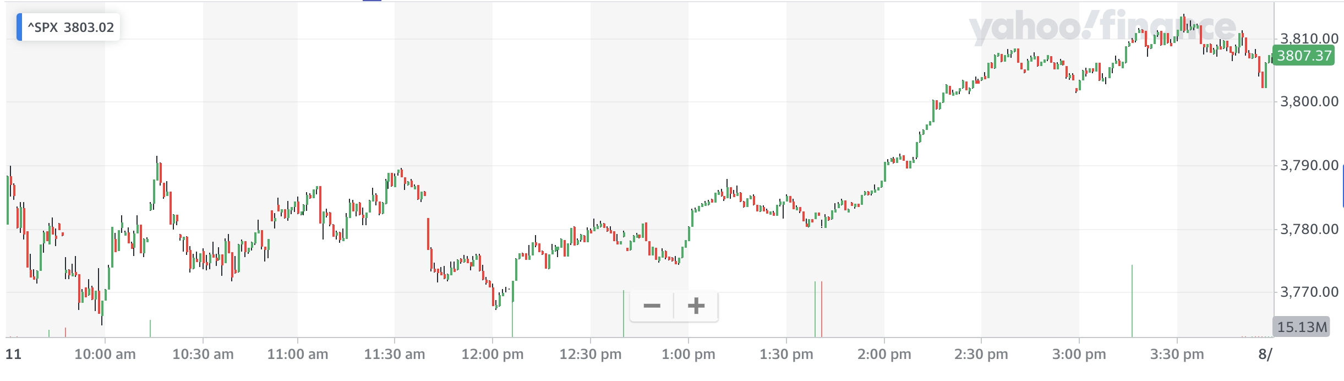Click the green 3807.37 current price tag

click(1304, 56)
